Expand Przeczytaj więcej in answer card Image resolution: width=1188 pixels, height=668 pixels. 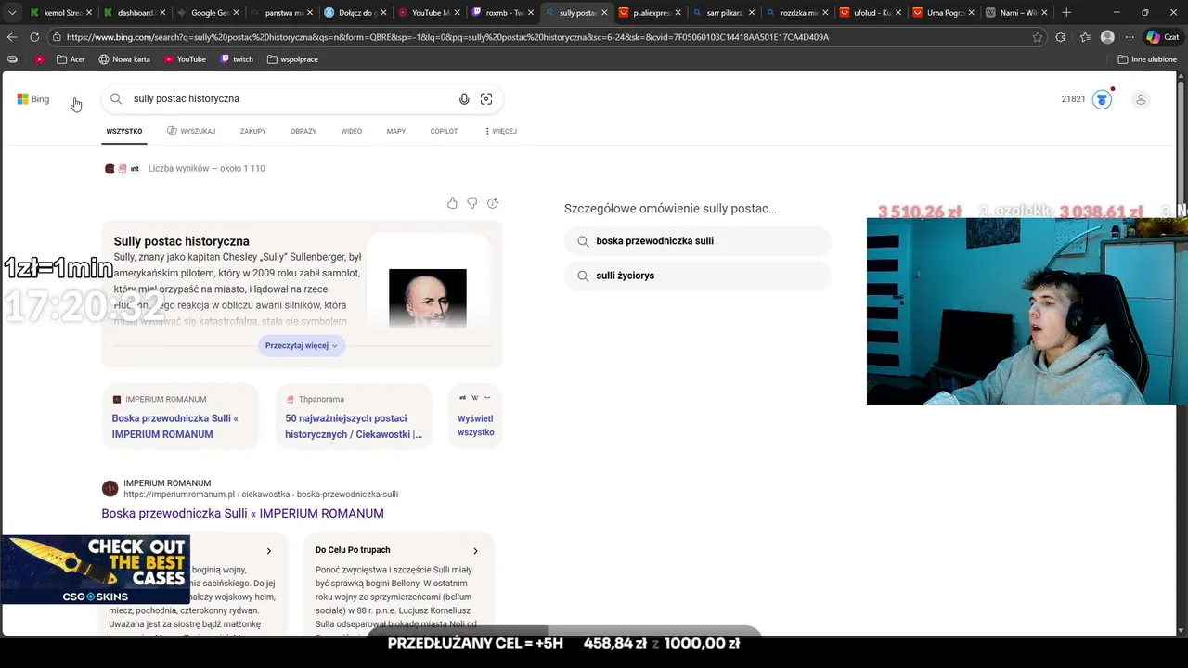coord(302,345)
